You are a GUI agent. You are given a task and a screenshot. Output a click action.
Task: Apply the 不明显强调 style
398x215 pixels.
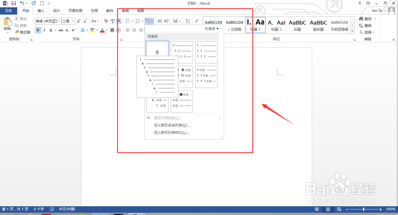click(x=339, y=26)
